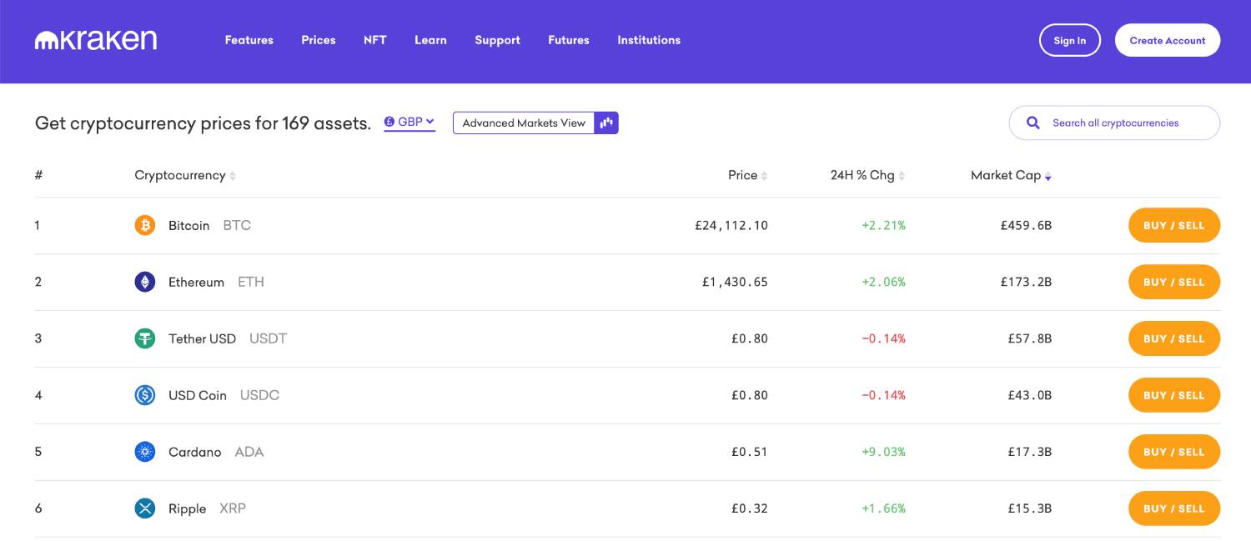Screen dimensions: 1251x541
Task: Open the Learn menu
Action: 430,40
